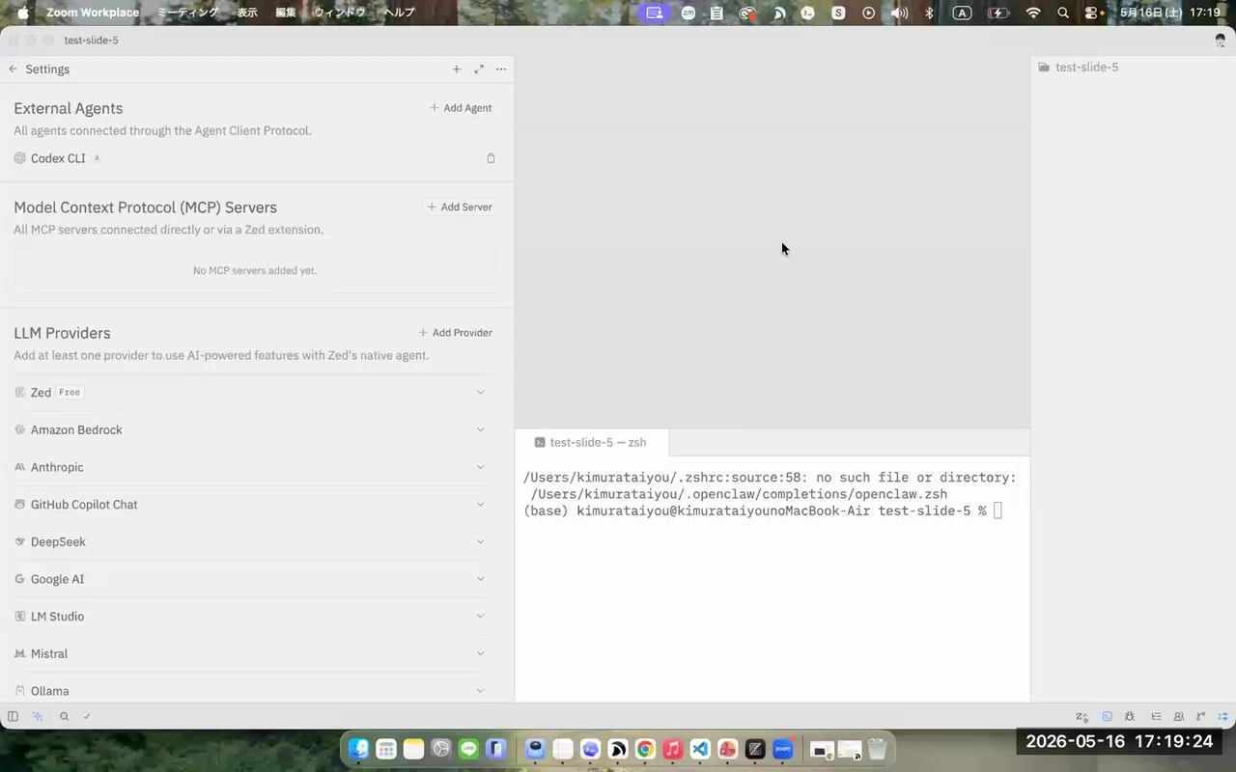1236x772 pixels.
Task: Open the volume control in the menu bar
Action: coord(899,13)
